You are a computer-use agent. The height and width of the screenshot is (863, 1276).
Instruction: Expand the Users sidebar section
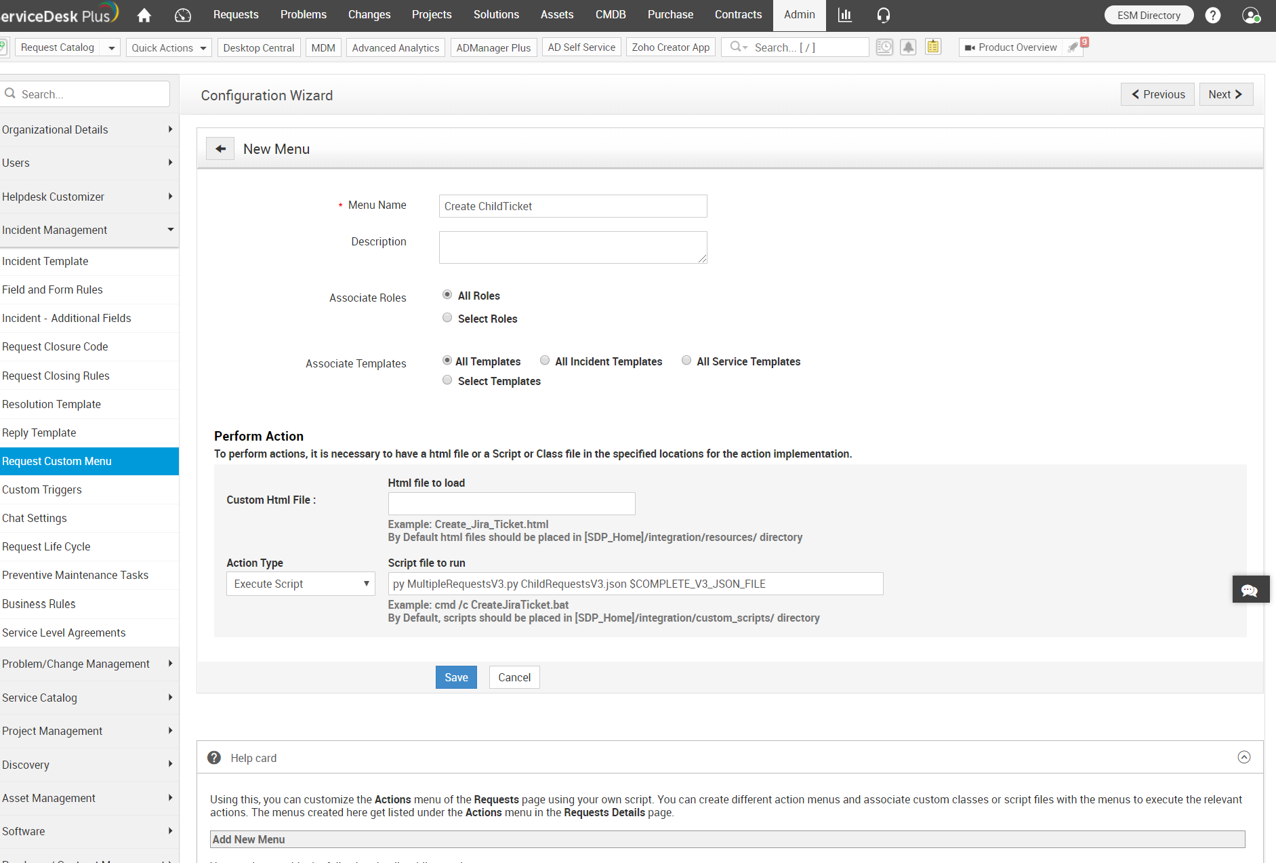[88, 163]
